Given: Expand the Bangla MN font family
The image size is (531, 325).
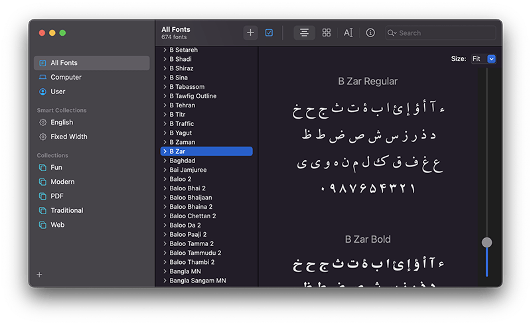Looking at the screenshot, I should click(x=165, y=271).
